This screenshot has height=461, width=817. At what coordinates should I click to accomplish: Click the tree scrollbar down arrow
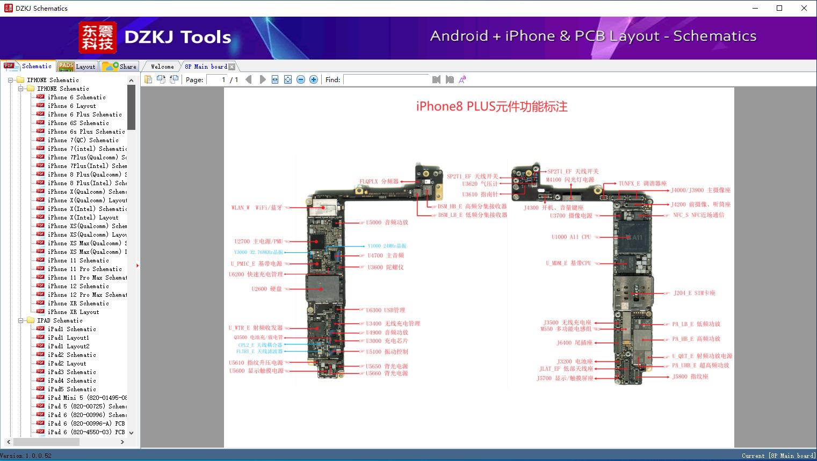(x=131, y=433)
